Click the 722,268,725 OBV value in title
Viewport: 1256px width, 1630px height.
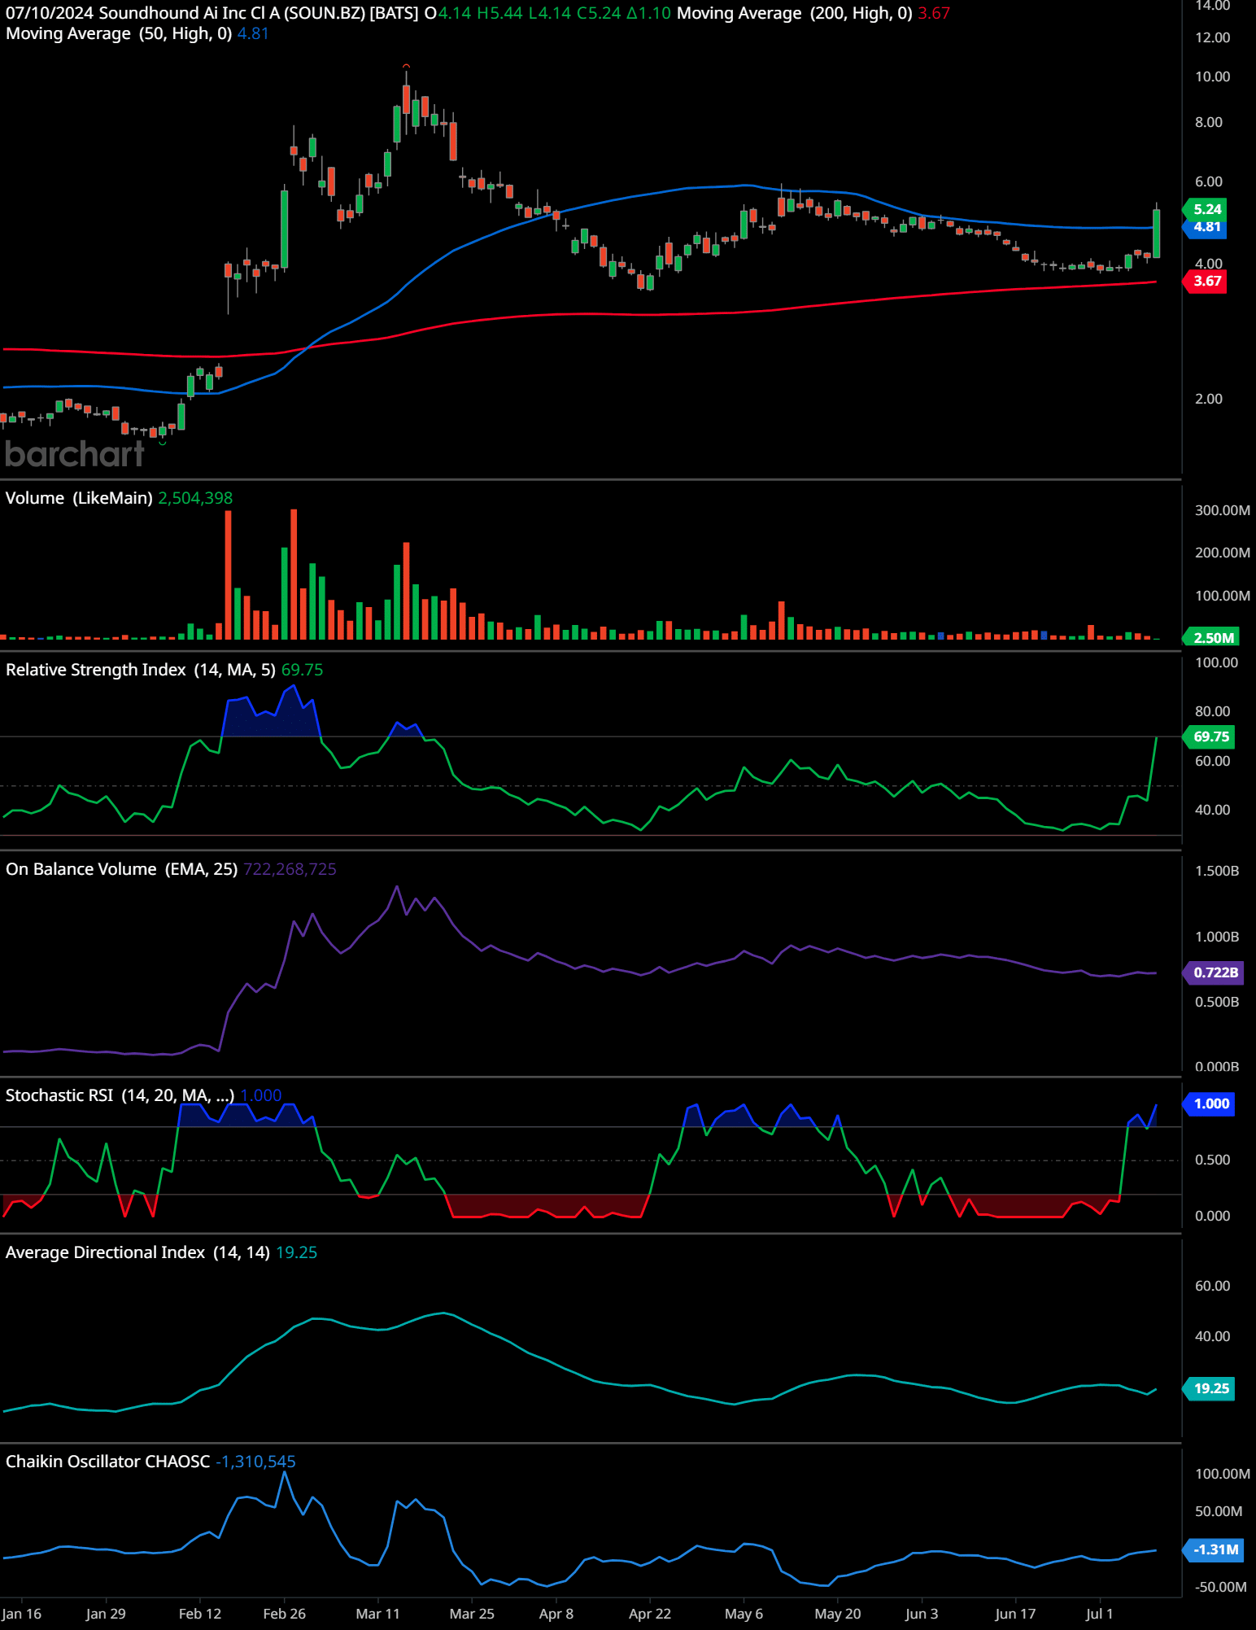coord(290,869)
